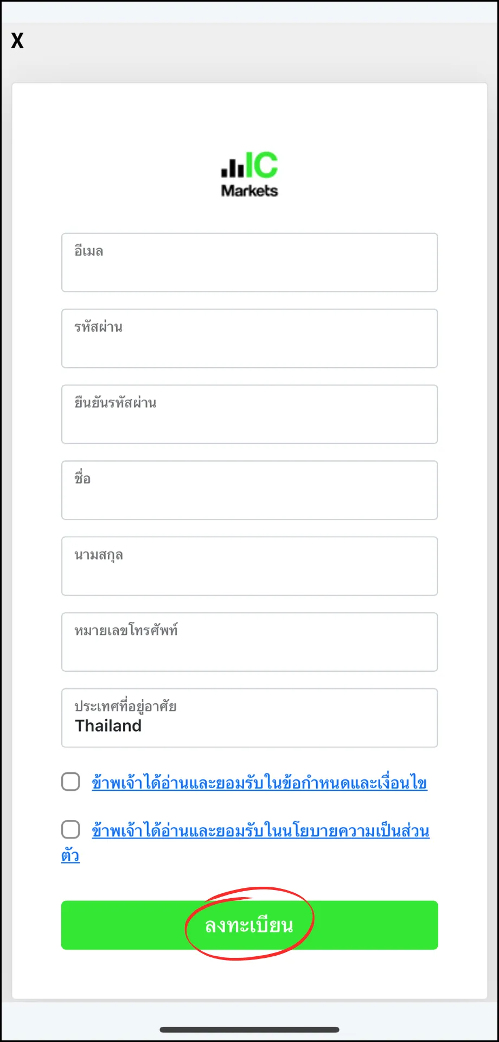The height and width of the screenshot is (1042, 499).
Task: Focus the อีเมล email input field
Action: pyautogui.click(x=250, y=263)
